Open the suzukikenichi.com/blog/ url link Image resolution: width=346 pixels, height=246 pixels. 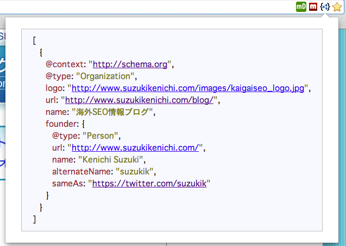click(x=139, y=100)
